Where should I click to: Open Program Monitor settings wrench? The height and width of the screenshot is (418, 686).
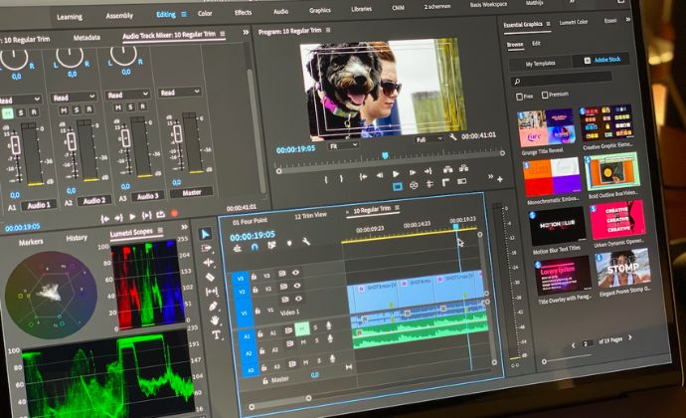coord(453,137)
